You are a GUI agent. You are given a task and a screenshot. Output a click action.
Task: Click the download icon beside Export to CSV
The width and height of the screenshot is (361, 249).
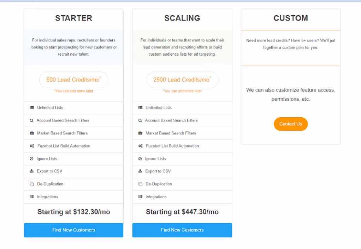click(32, 172)
